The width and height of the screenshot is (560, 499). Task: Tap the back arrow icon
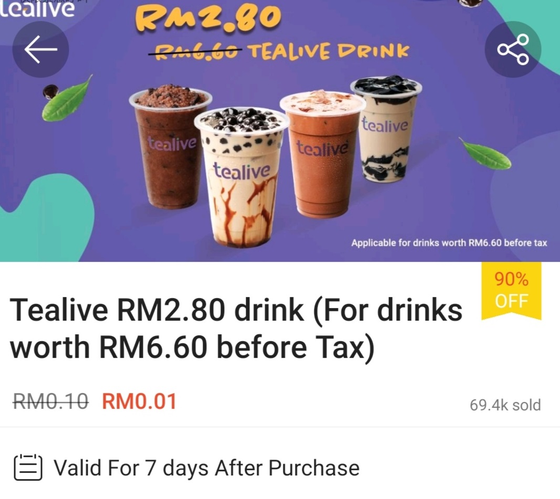click(41, 49)
